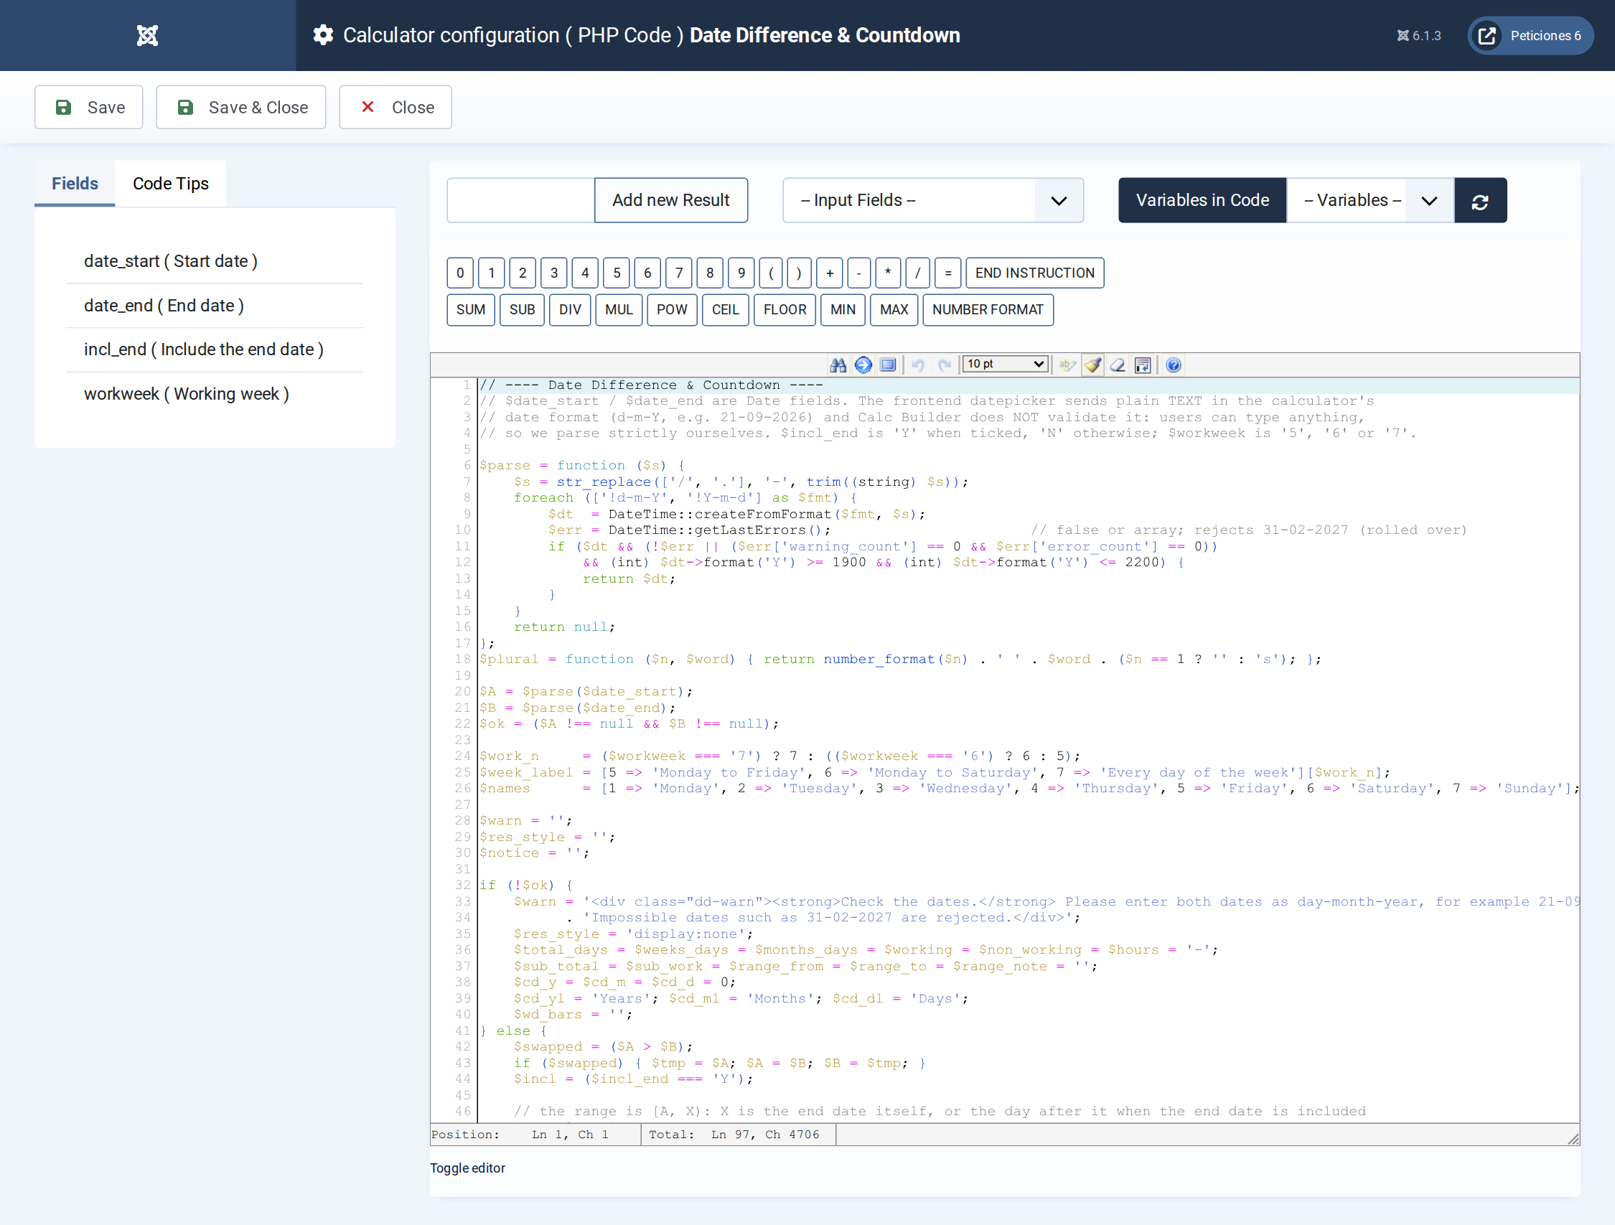The width and height of the screenshot is (1615, 1225).
Task: Insert digit 8 with keypad button
Action: 710,273
